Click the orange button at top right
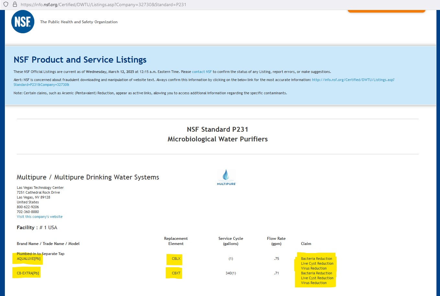Image resolution: width=440 pixels, height=296 pixels. point(386,11)
